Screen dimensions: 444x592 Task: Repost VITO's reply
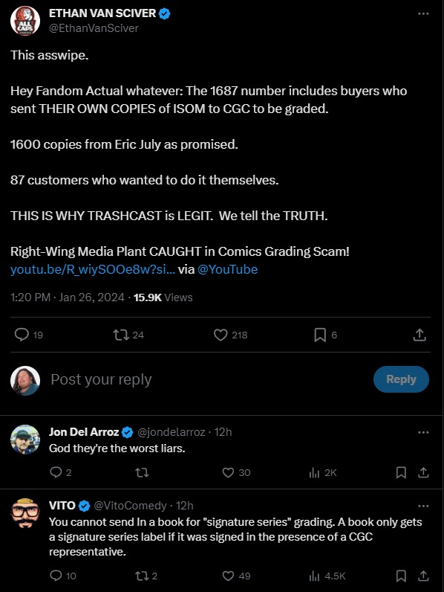(142, 576)
